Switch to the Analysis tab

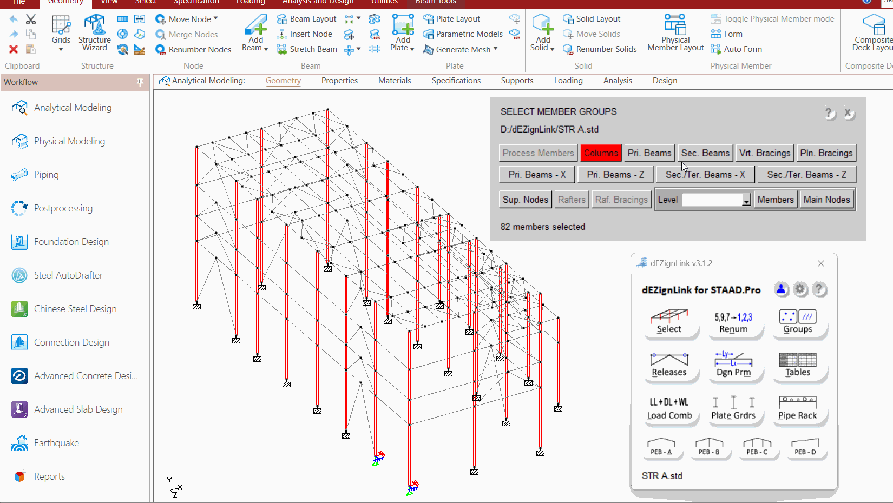coord(618,81)
